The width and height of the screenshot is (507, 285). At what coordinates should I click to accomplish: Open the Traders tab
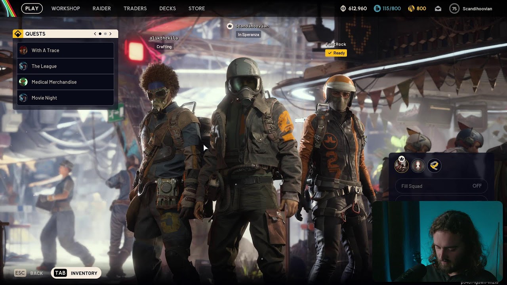[x=135, y=8]
